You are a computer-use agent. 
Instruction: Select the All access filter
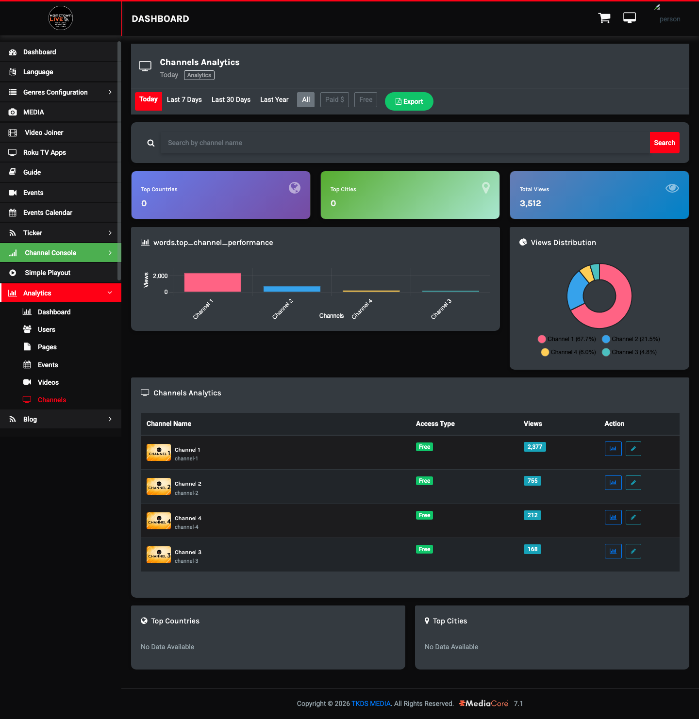[x=306, y=99]
